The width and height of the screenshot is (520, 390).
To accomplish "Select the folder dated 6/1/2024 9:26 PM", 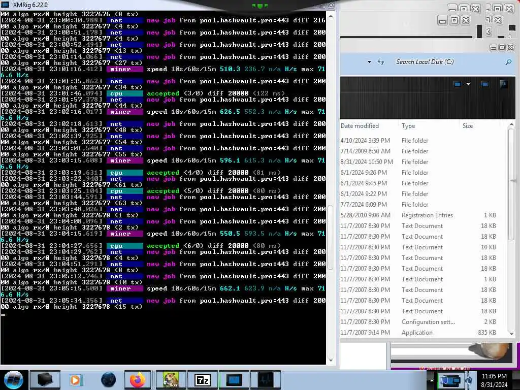I will click(x=423, y=173).
